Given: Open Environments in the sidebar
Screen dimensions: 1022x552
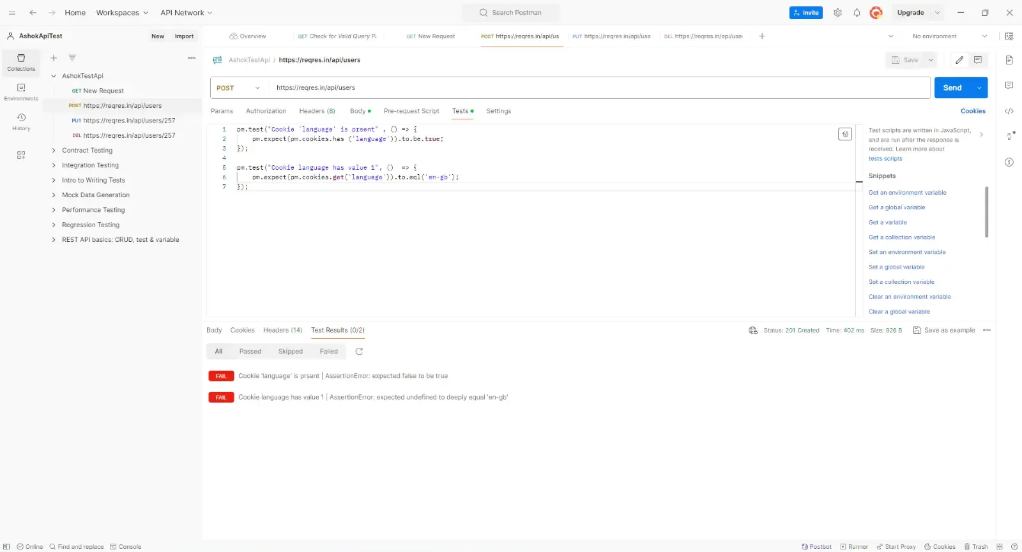Looking at the screenshot, I should point(21,93).
